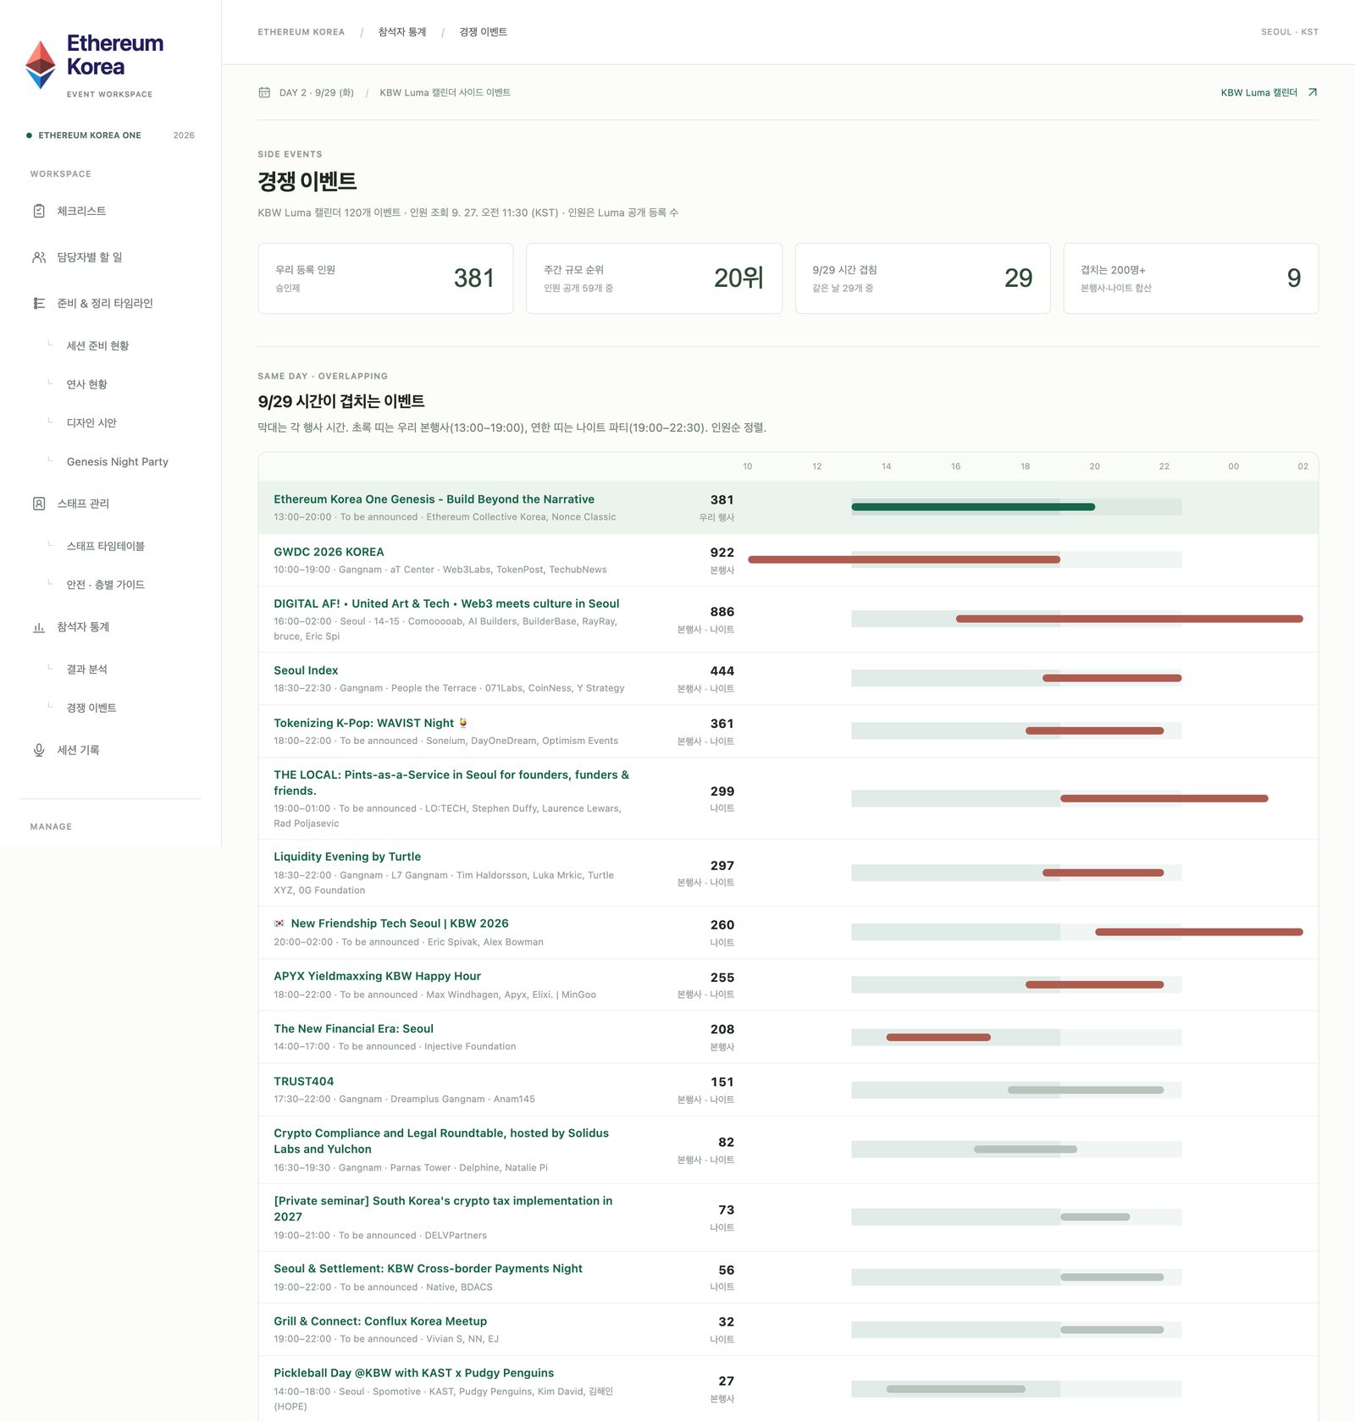Viewport: 1355px width, 1422px height.
Task: Open the KBW Luma 캘린더 link
Action: (x=1258, y=92)
